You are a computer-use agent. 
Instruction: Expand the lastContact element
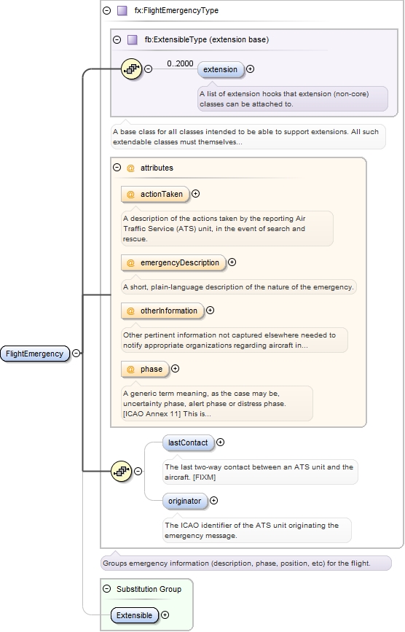click(220, 442)
